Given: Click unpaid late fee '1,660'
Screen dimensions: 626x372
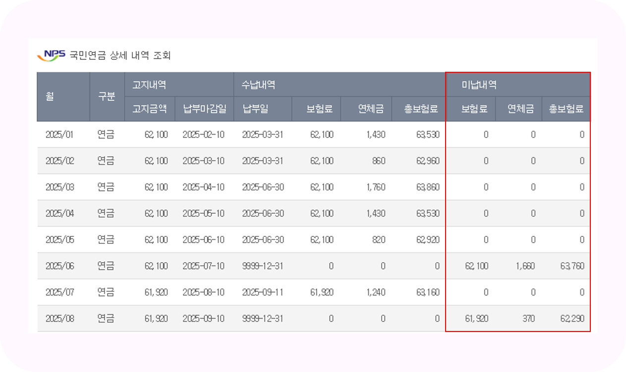Looking at the screenshot, I should [x=525, y=266].
